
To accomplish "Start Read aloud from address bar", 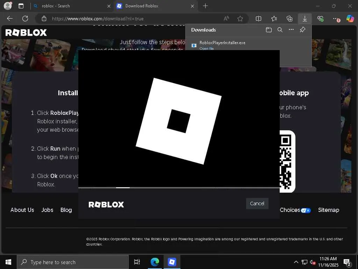I will [x=226, y=19].
